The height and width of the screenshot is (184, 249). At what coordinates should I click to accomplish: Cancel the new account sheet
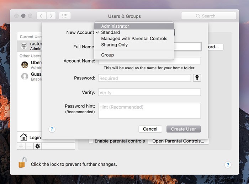pos(150,129)
